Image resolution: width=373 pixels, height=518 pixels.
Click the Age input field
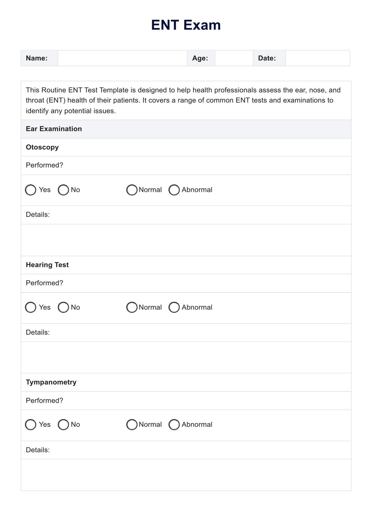click(x=234, y=58)
